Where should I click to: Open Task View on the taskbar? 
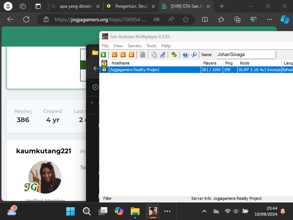tap(103, 211)
